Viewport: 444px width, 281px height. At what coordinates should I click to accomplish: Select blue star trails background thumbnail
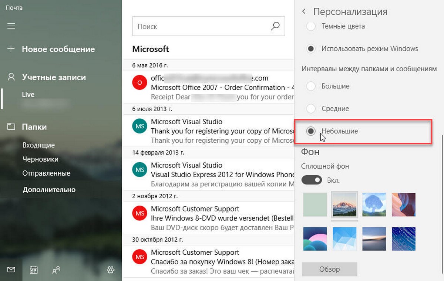tap(404, 239)
